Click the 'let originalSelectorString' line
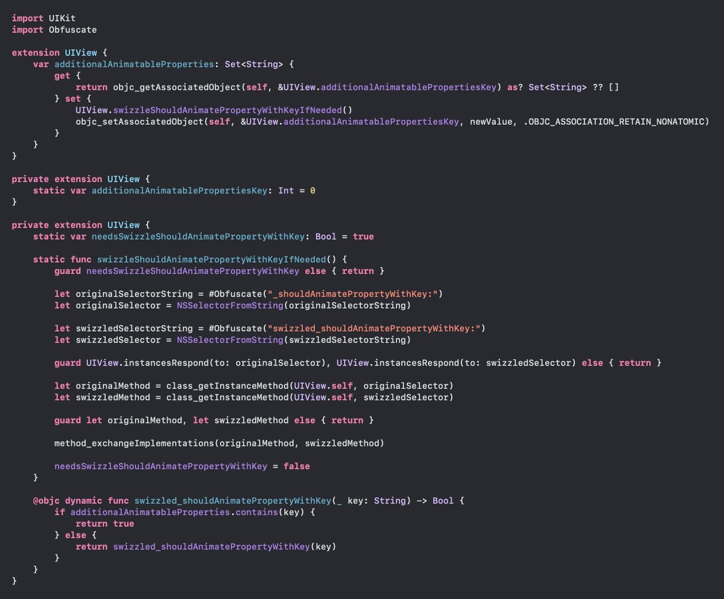This screenshot has width=724, height=599. [x=249, y=293]
